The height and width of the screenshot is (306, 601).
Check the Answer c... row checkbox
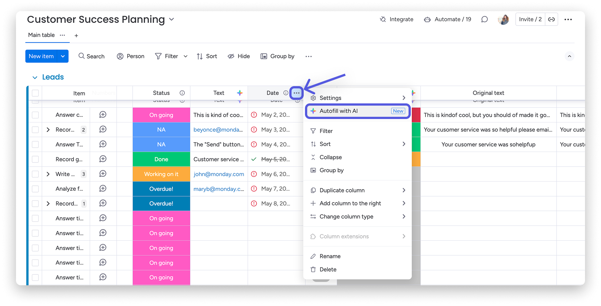35,115
